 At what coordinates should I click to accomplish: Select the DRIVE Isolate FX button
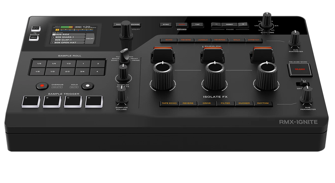coord(206,103)
